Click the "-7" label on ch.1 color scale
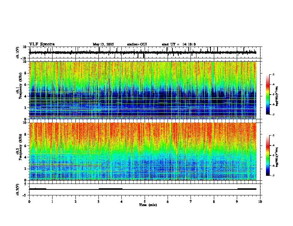The image size is (293, 226). pos(273,114)
